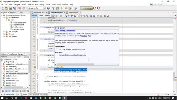Click the Undo arrow in main toolbar
177x100 pixels.
click(x=20, y=8)
